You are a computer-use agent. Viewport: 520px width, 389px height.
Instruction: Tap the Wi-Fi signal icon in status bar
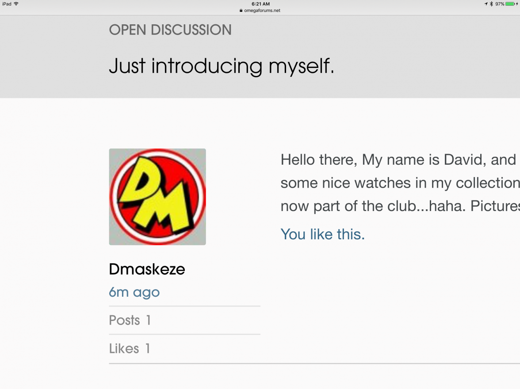pos(16,4)
